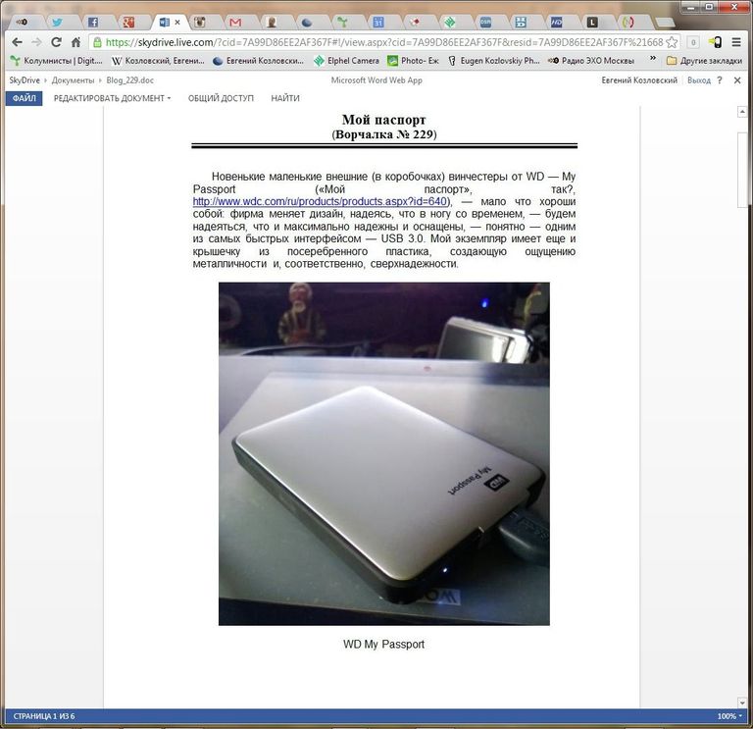This screenshot has width=753, height=729.
Task: Expand the bookmarks overflow chevron
Action: [653, 59]
